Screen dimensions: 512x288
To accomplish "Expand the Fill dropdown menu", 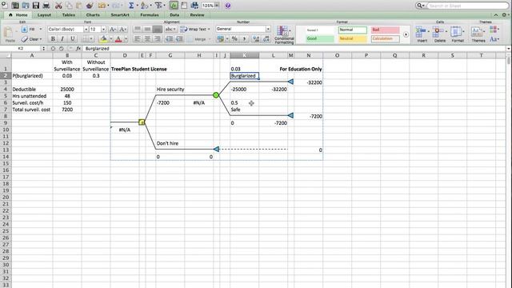I will point(41,30).
